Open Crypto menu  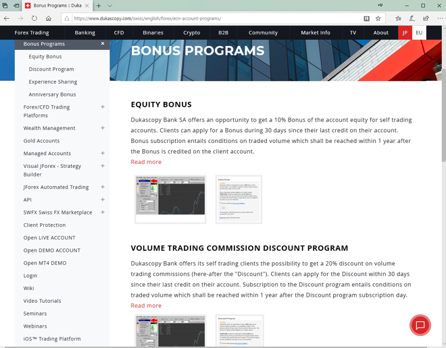click(192, 32)
